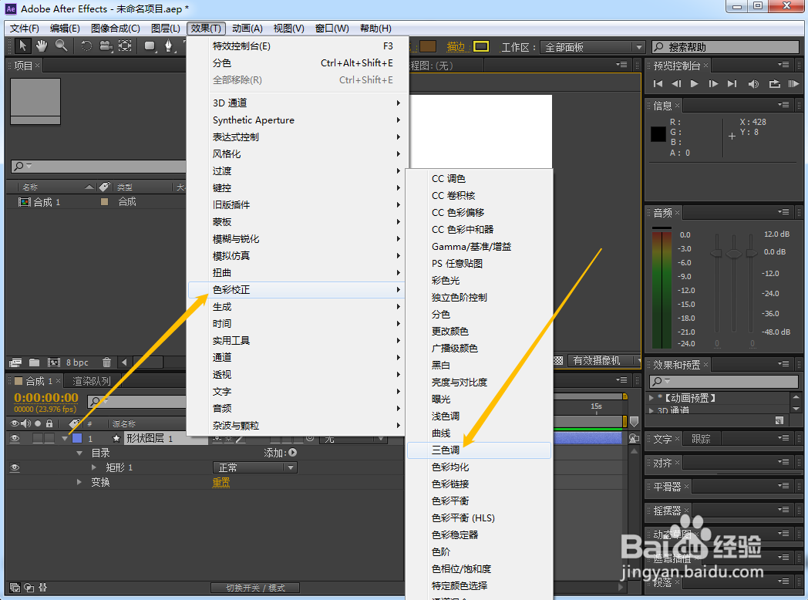Collapse the 目录 group
The width and height of the screenshot is (808, 600).
point(79,453)
